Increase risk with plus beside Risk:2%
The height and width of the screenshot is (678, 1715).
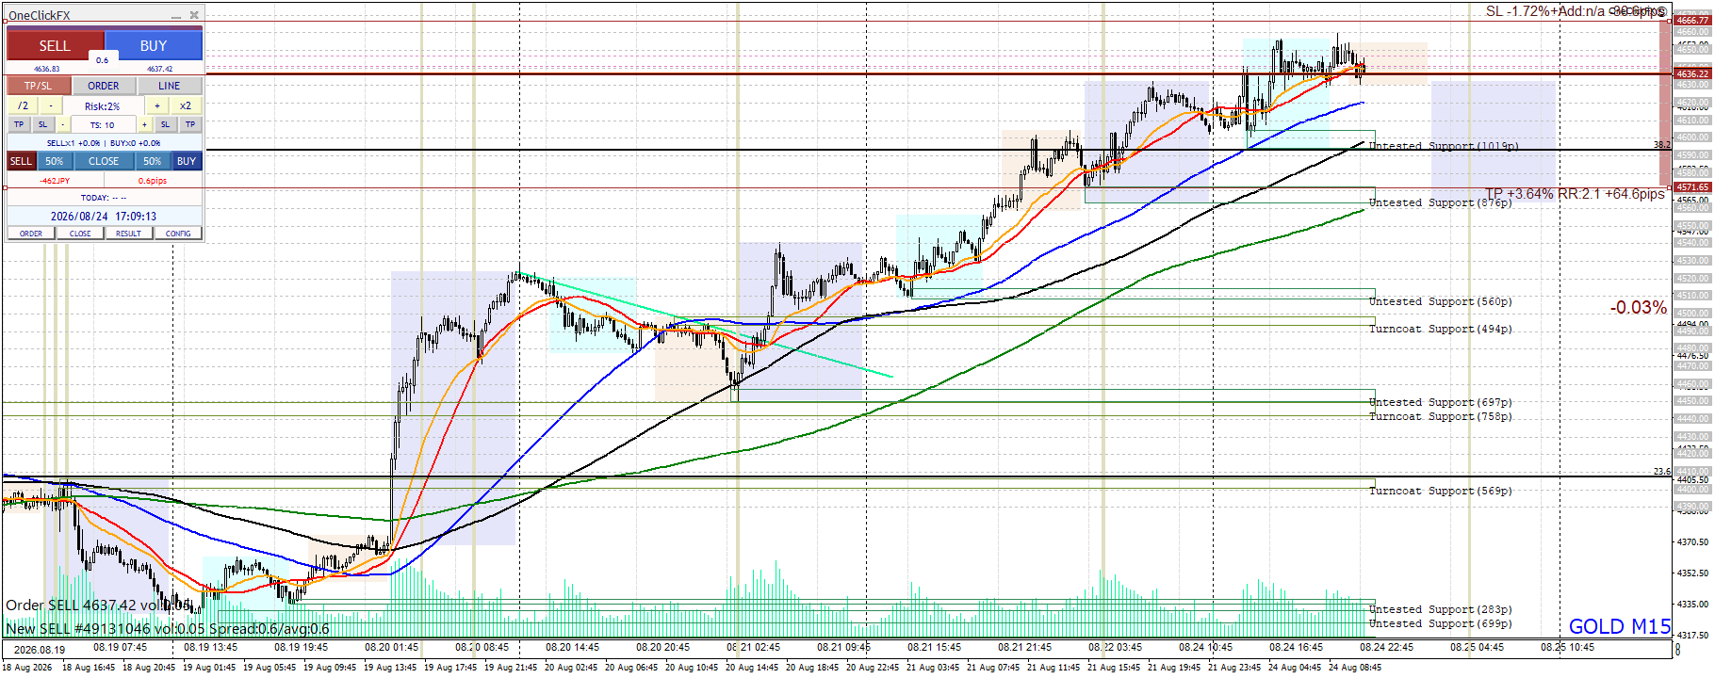tap(157, 105)
